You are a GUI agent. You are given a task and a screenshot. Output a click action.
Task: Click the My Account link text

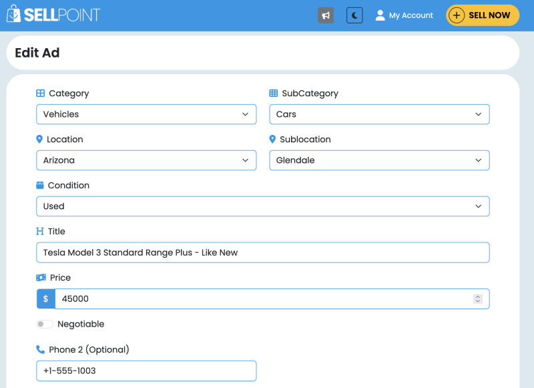click(x=411, y=15)
